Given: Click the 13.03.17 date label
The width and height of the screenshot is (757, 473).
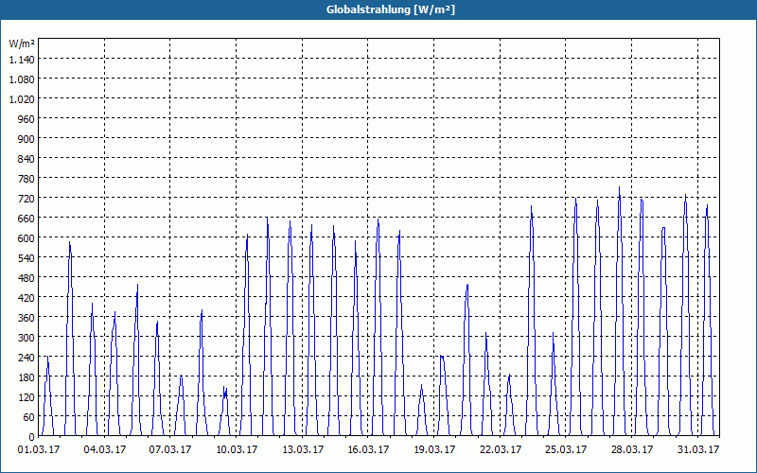Looking at the screenshot, I should click(x=303, y=449).
